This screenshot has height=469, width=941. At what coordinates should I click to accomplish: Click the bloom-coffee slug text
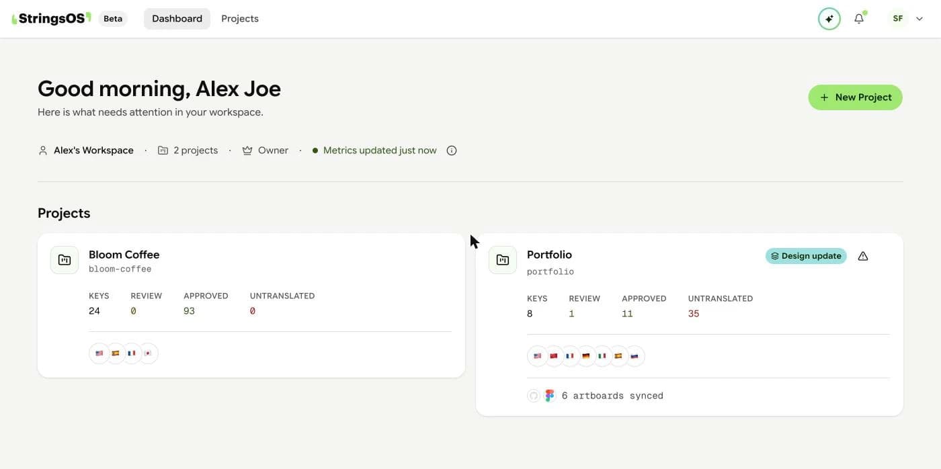120,269
